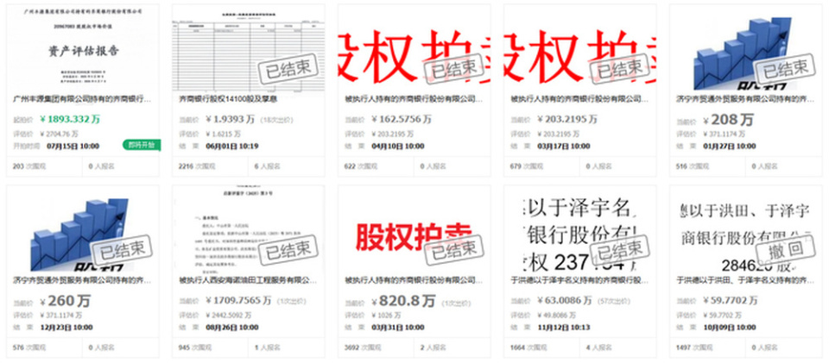Click the 2 人报名 registration count

(433, 347)
